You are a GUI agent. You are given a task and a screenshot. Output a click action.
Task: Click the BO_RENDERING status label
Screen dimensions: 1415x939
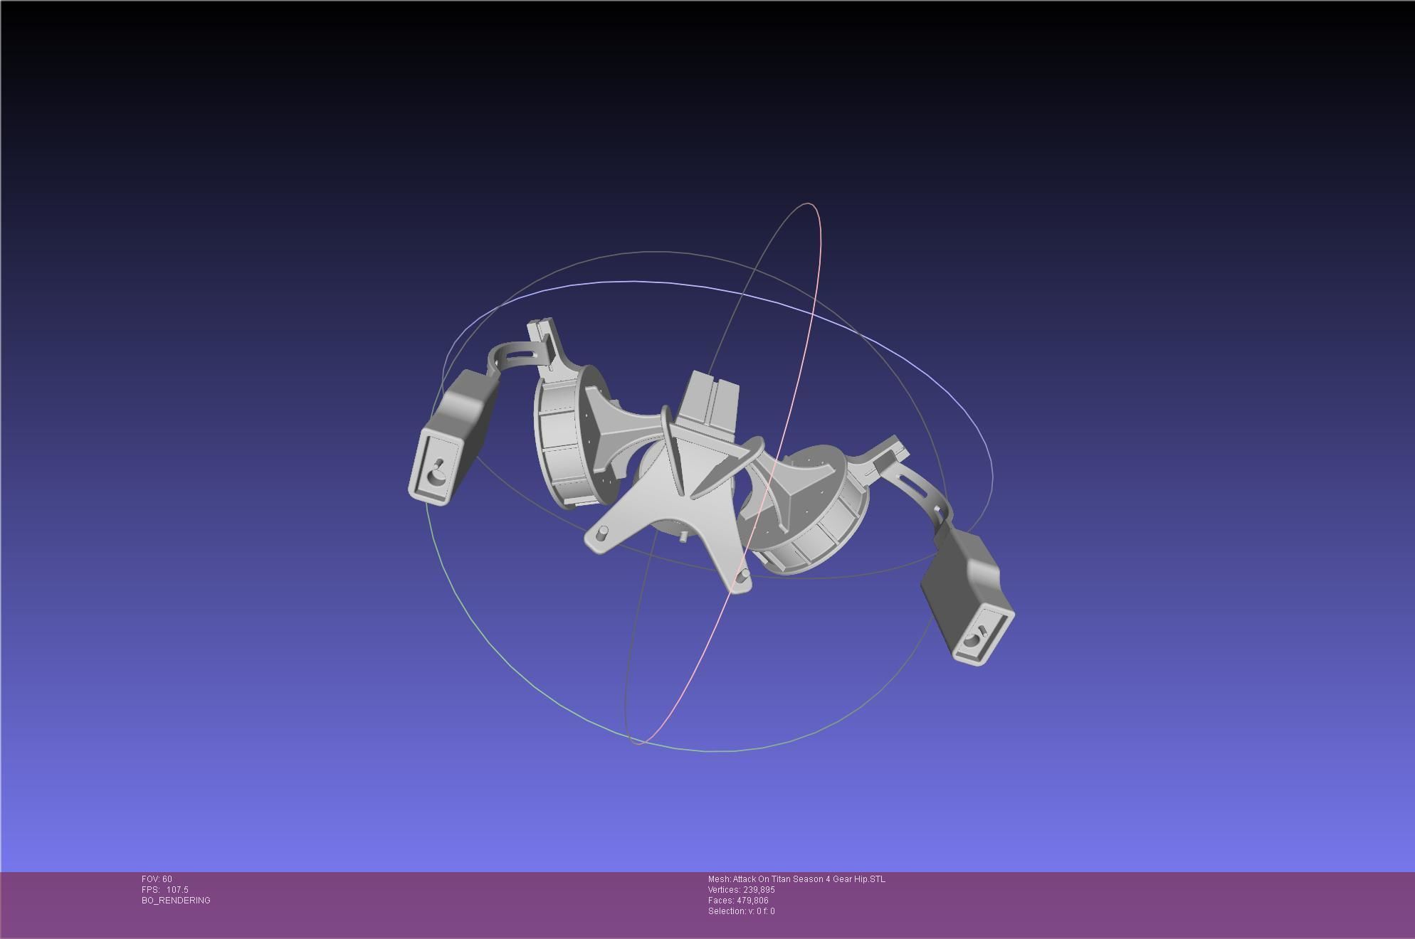pyautogui.click(x=176, y=901)
